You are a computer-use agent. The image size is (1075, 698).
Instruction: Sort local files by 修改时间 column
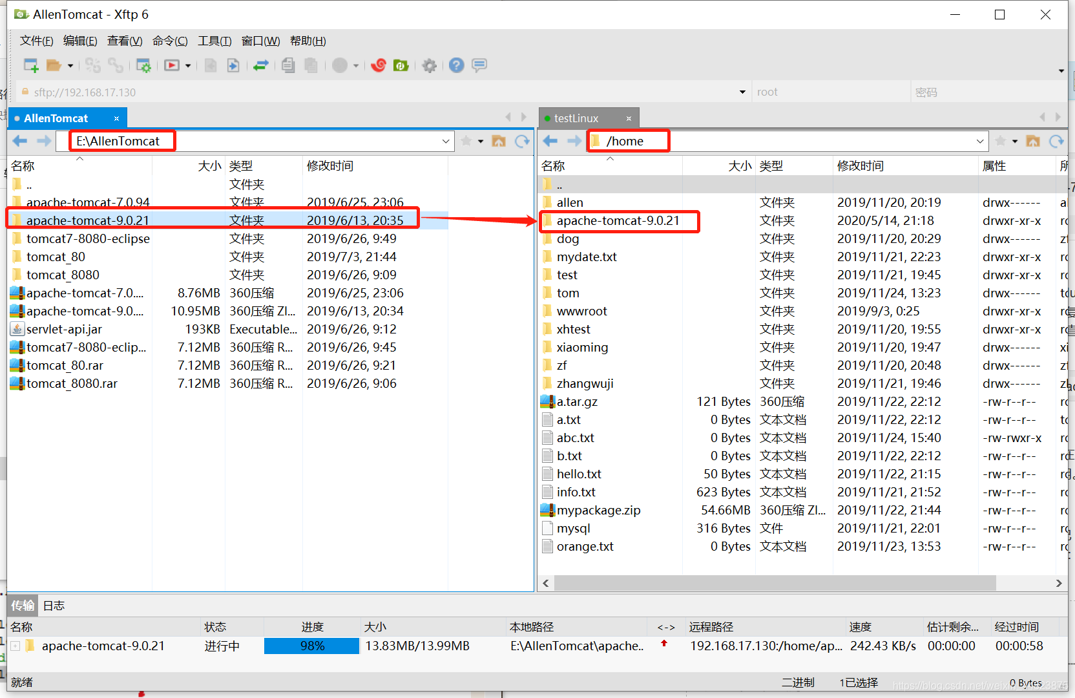coord(375,165)
